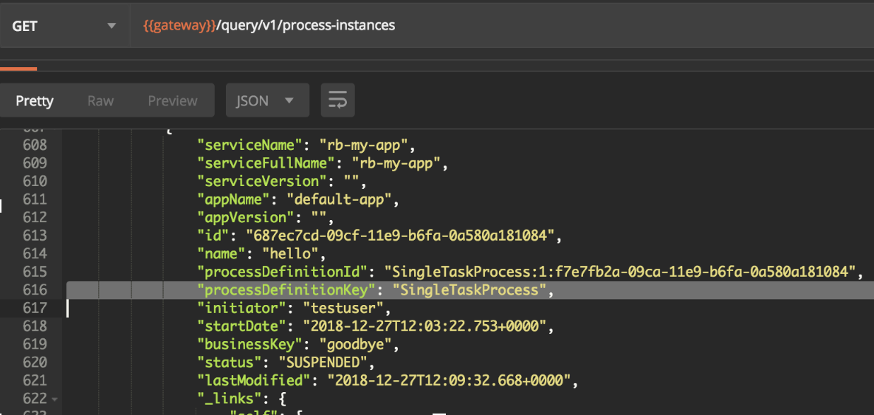
Task: Click the 2018-12-27T12:09:32.668+0000 value
Action: 449,380
